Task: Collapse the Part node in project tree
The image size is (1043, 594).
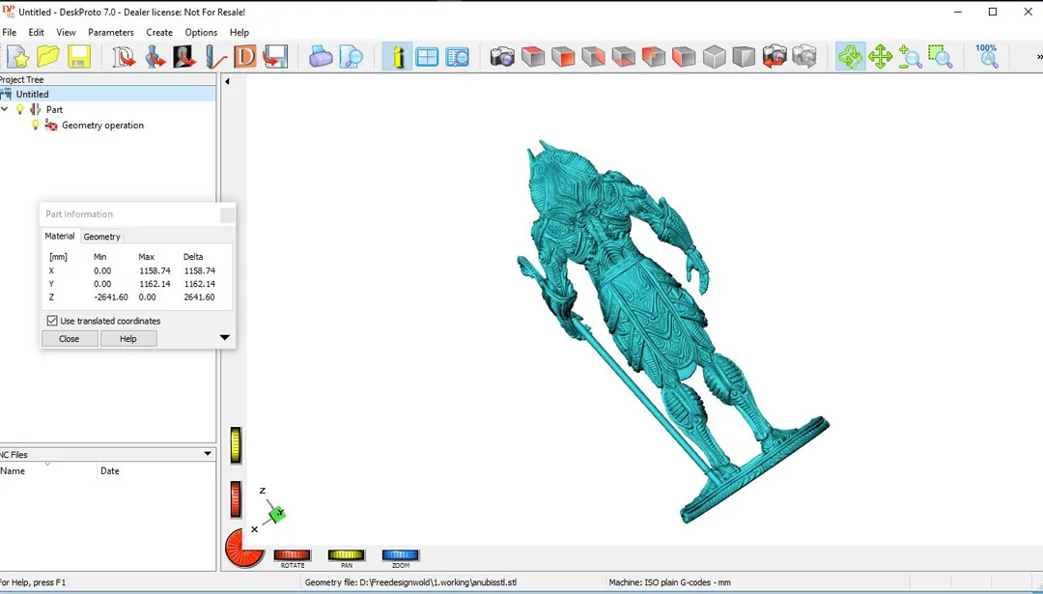Action: [5, 109]
